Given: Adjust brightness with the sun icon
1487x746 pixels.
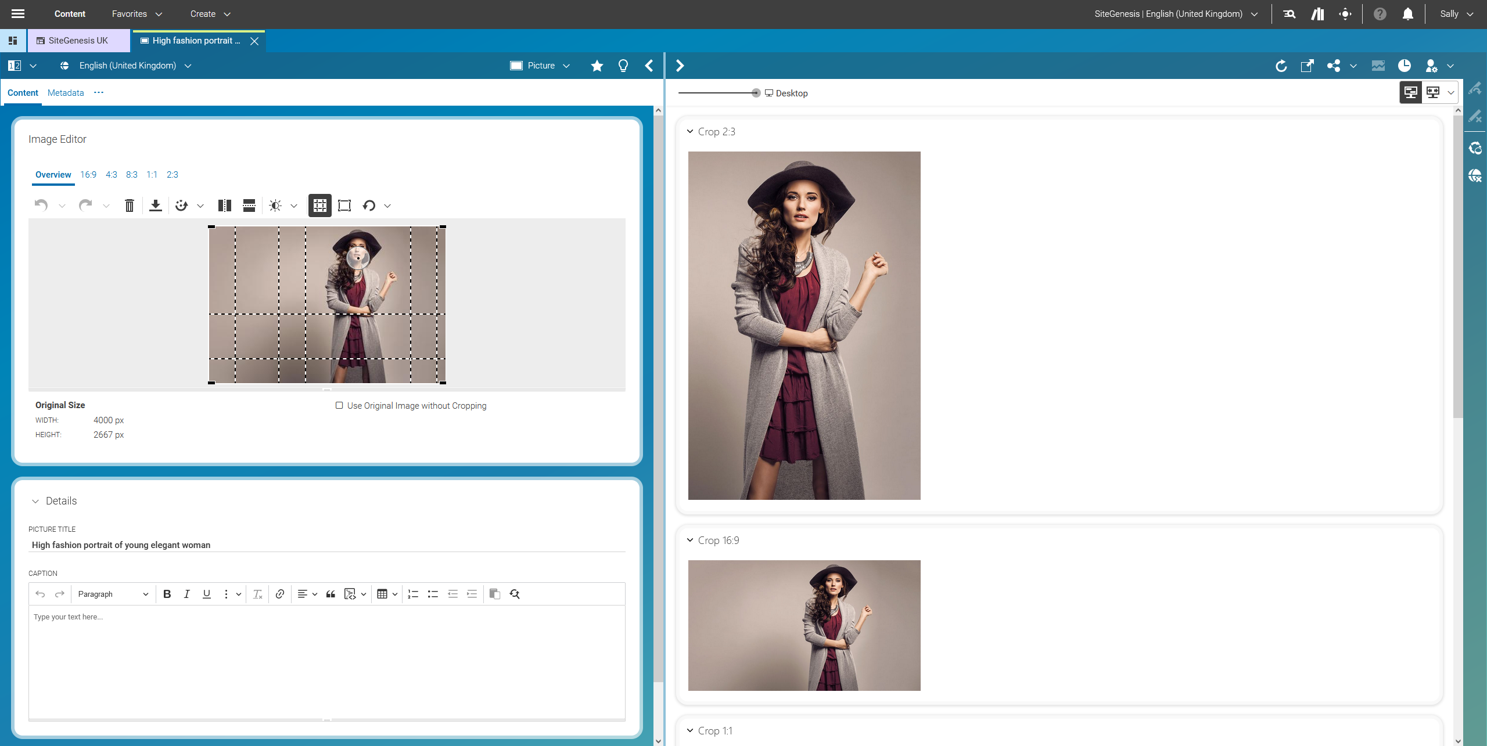Looking at the screenshot, I should 275,205.
